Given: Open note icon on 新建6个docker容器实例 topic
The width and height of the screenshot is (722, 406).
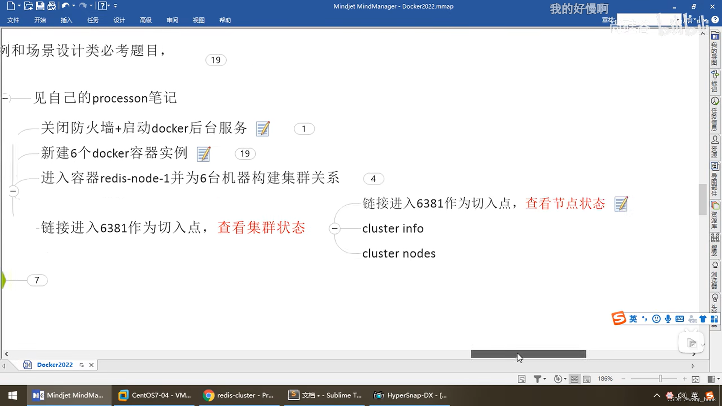Looking at the screenshot, I should point(203,154).
